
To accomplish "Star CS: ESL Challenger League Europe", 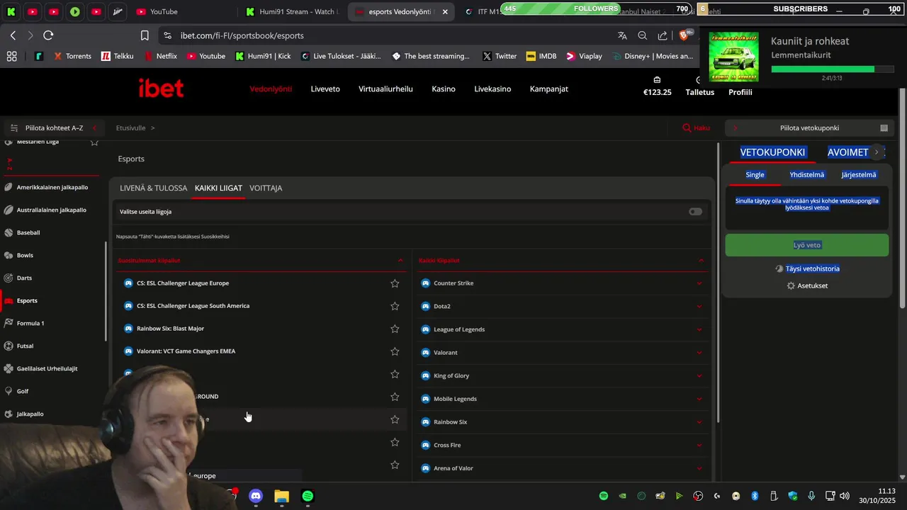I will click(x=395, y=283).
